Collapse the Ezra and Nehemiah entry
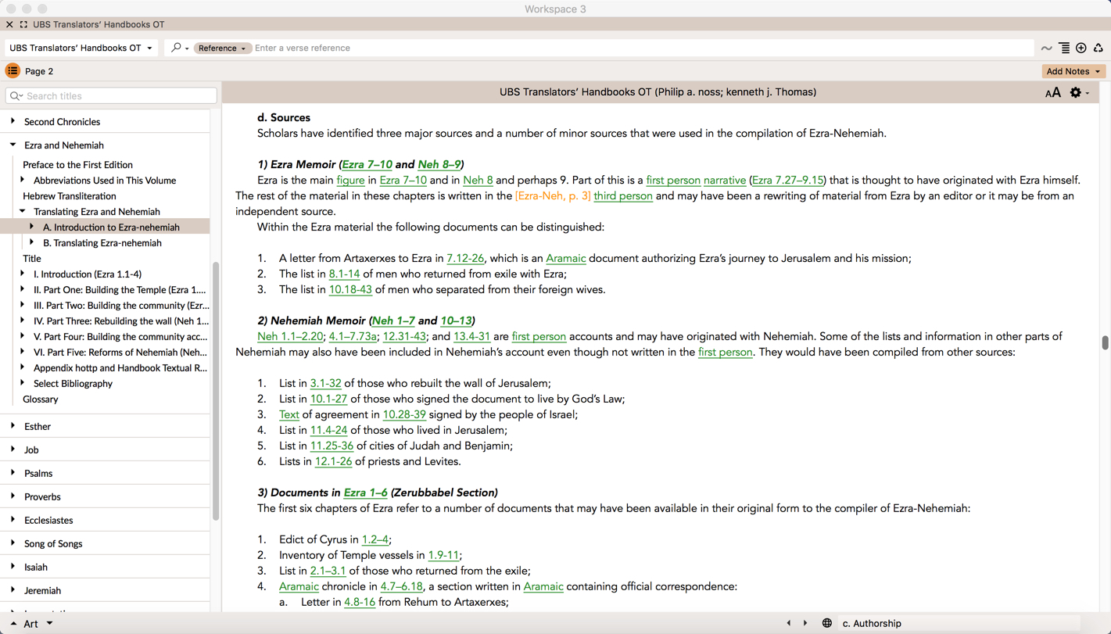Screen dimensions: 1111x634 coord(13,145)
